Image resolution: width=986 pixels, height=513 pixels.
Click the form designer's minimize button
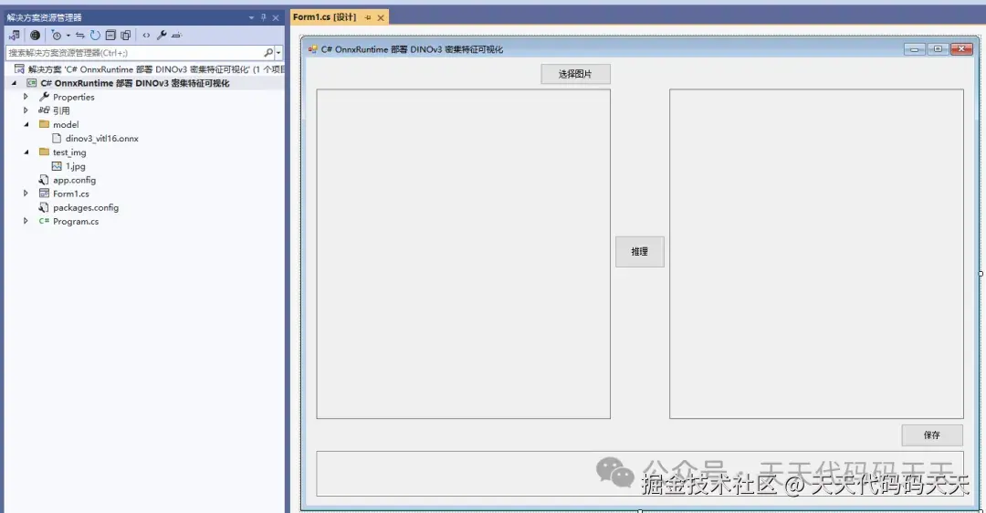tap(914, 49)
